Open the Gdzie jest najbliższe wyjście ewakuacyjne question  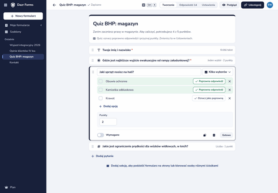162,60
